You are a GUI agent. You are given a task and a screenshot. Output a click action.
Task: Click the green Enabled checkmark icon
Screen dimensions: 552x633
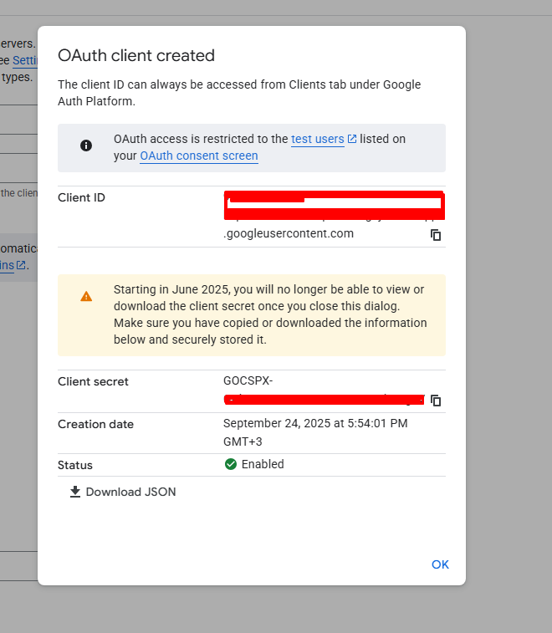(231, 464)
